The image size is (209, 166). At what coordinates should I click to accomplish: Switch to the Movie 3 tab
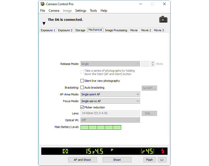pyautogui.click(x=159, y=30)
